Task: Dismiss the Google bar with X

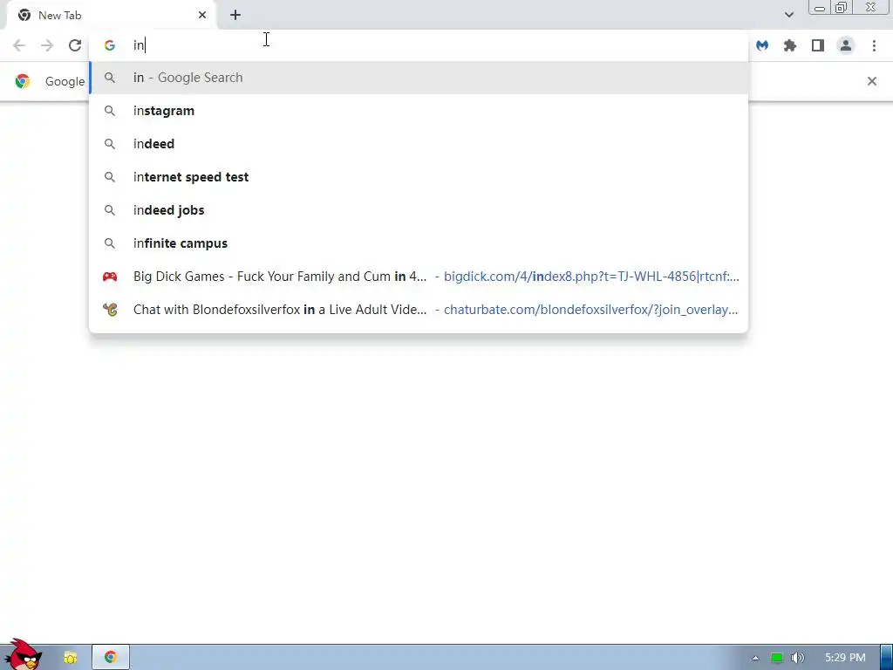Action: (x=871, y=81)
